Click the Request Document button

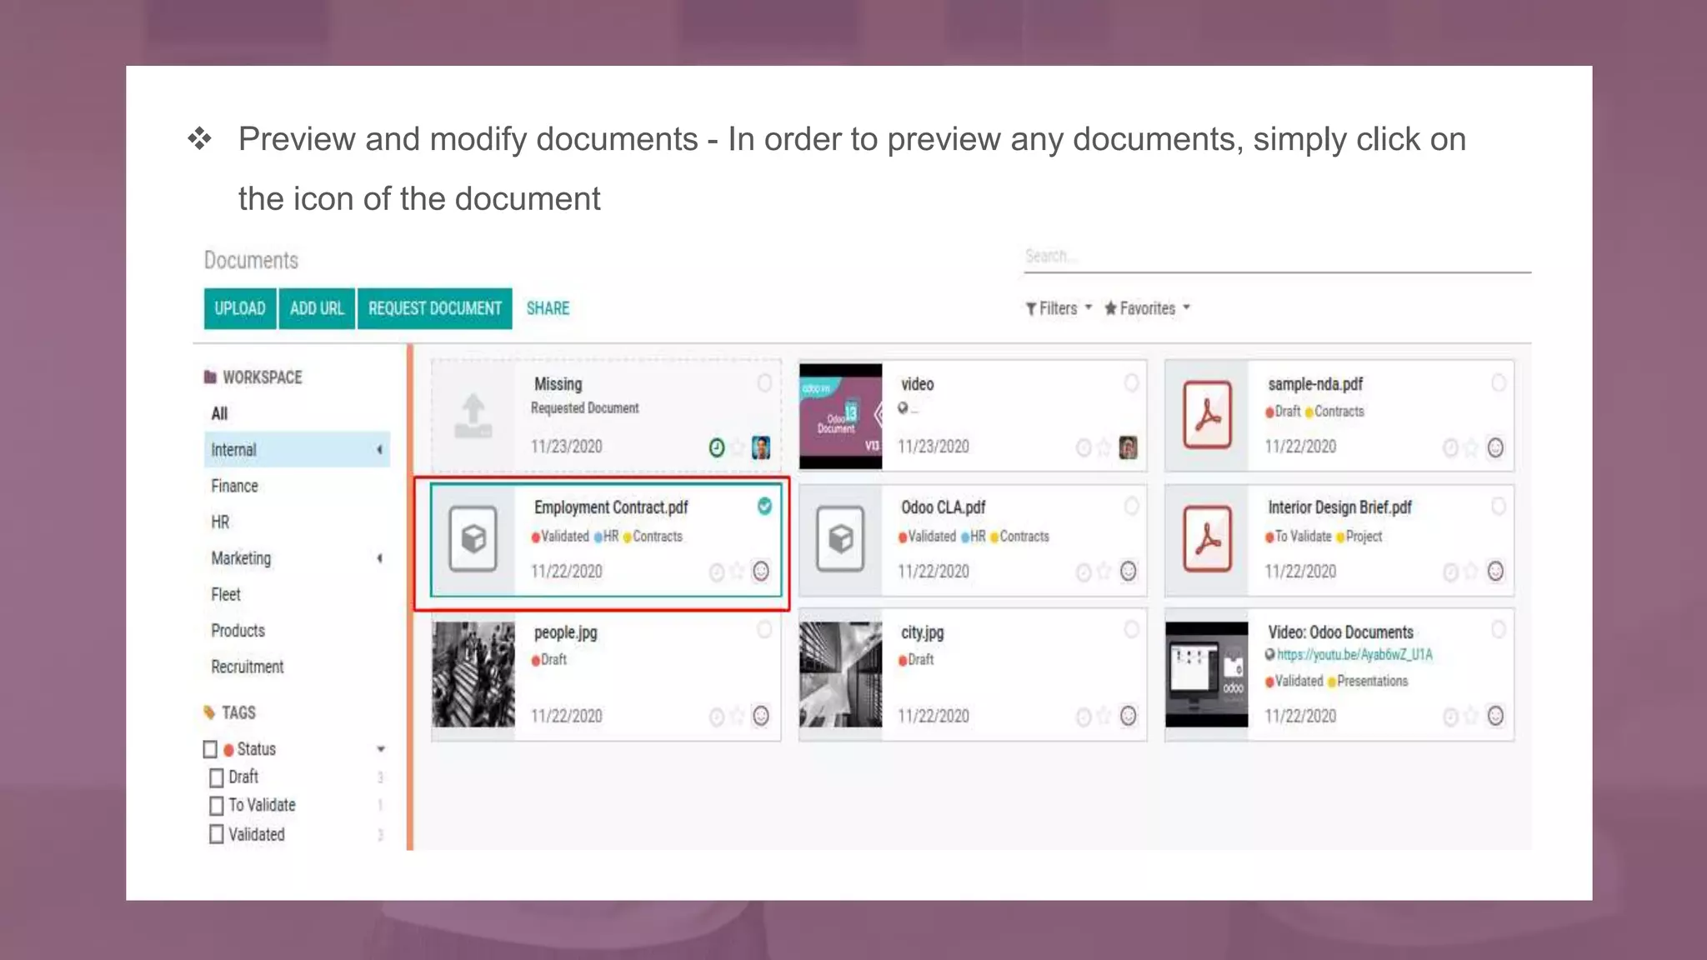click(x=434, y=308)
